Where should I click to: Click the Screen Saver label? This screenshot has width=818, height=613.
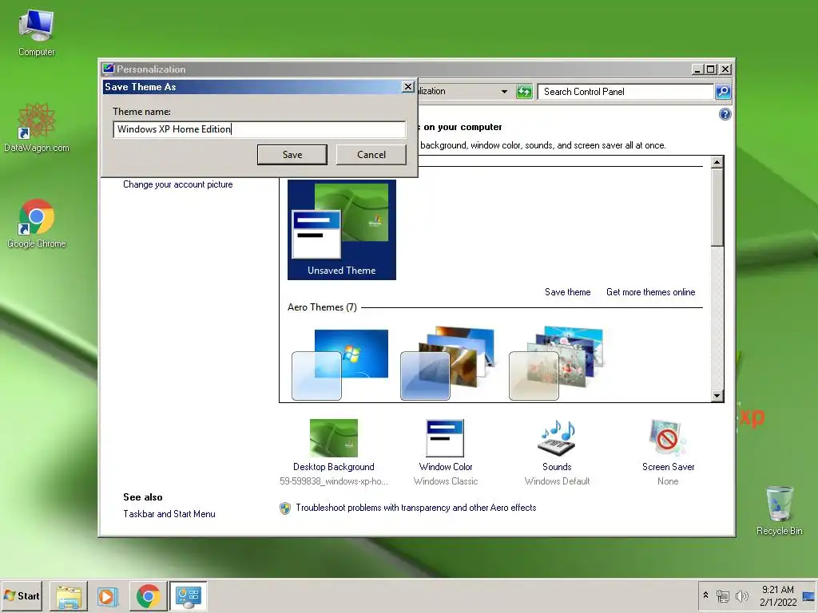click(x=669, y=467)
